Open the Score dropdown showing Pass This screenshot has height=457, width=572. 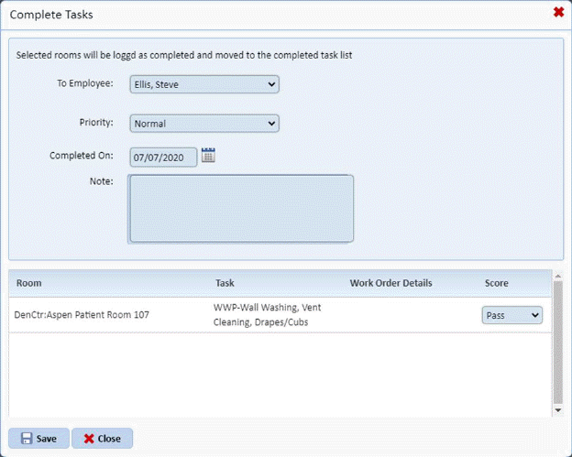pos(511,315)
